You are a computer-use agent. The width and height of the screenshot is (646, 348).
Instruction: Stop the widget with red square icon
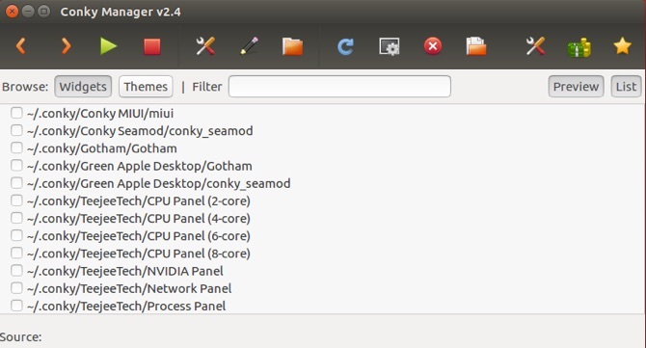tap(152, 46)
